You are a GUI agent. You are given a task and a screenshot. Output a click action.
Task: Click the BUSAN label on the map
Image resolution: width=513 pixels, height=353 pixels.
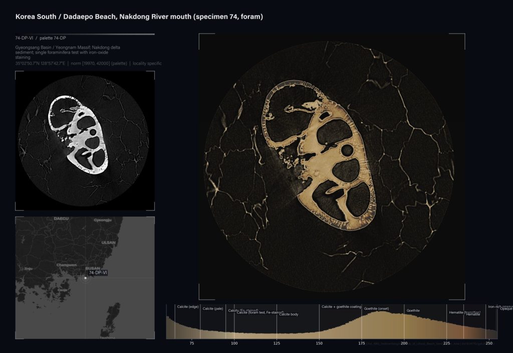click(93, 268)
